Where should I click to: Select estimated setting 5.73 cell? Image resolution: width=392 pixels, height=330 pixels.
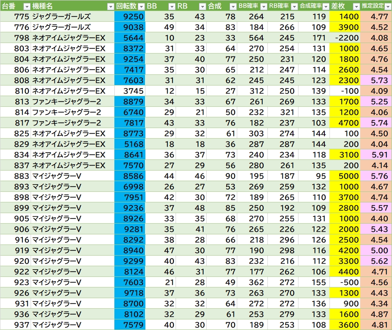point(376,80)
